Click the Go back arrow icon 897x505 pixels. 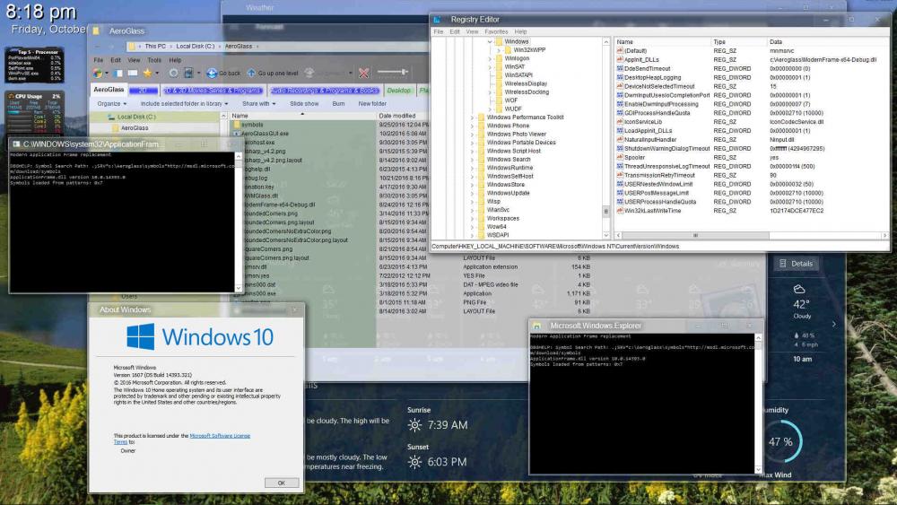(x=212, y=74)
